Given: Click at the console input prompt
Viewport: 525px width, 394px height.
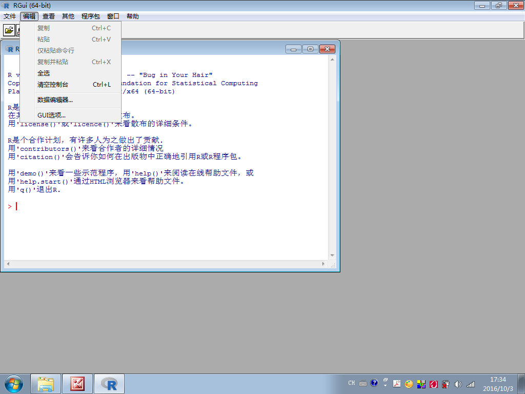Looking at the screenshot, I should tap(16, 206).
